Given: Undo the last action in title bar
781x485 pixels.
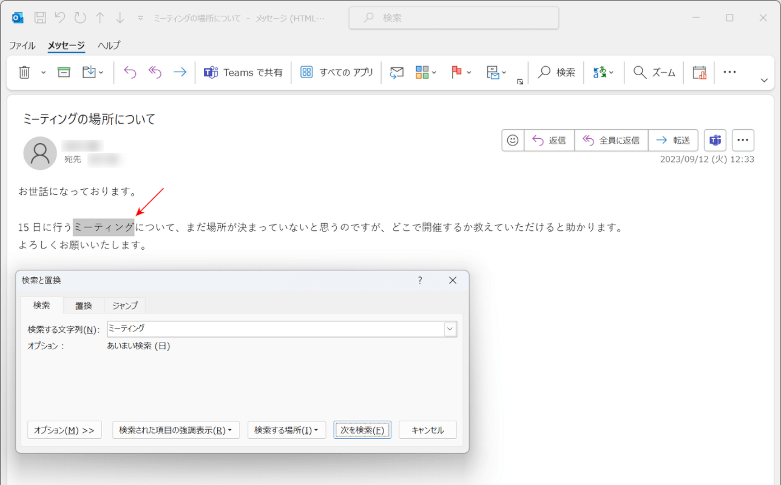Looking at the screenshot, I should click(59, 18).
